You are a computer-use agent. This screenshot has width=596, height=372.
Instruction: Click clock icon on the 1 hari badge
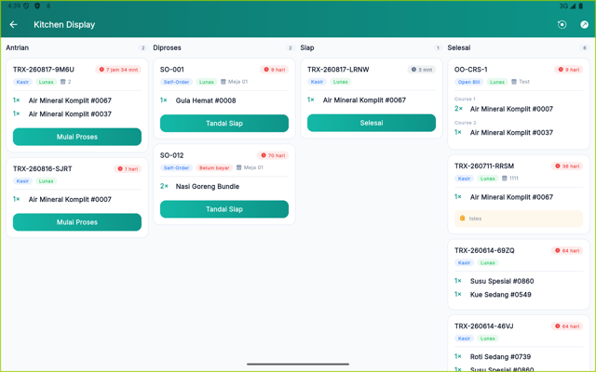[120, 169]
